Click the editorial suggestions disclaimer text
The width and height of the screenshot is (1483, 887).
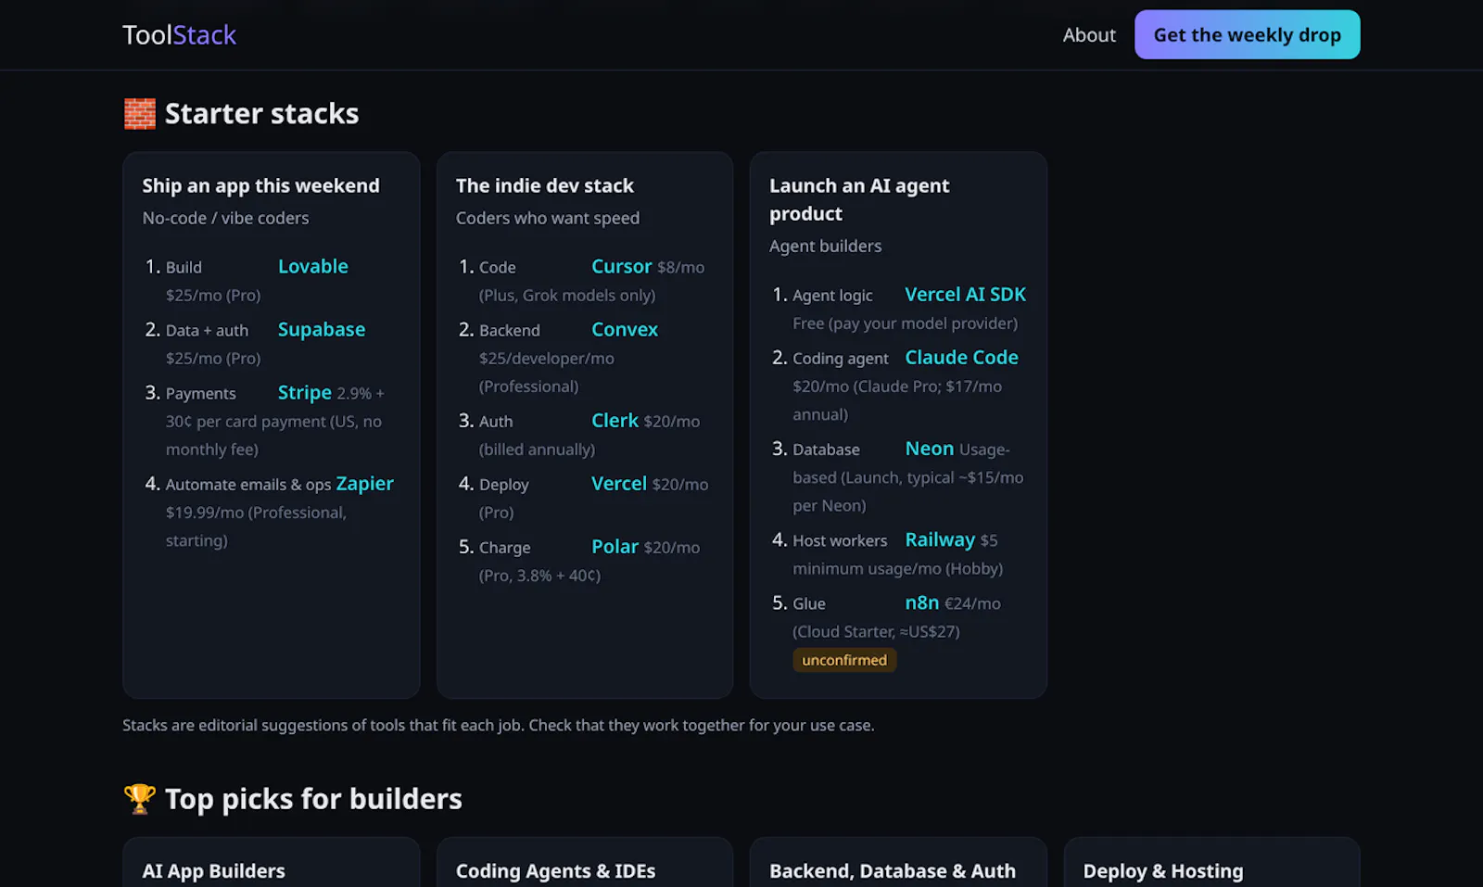(x=499, y=725)
